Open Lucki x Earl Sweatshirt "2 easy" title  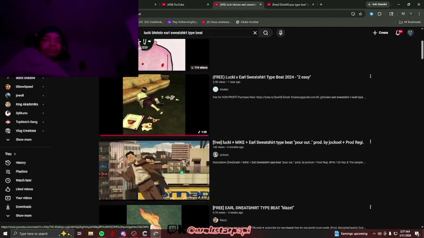(x=262, y=77)
